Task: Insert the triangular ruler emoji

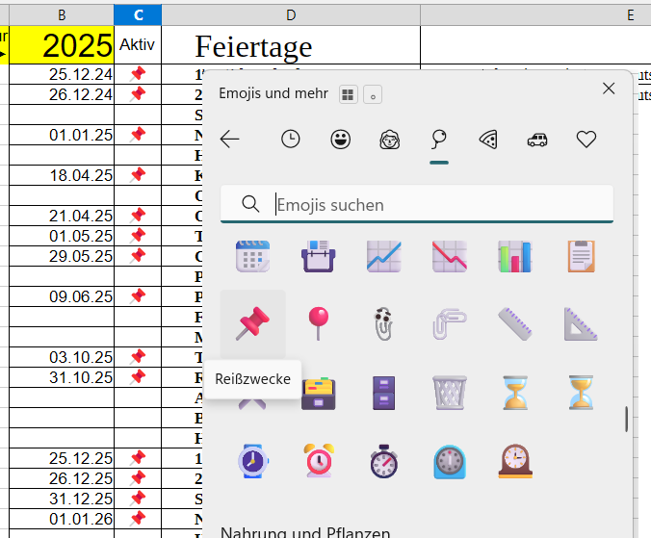Action: point(581,323)
